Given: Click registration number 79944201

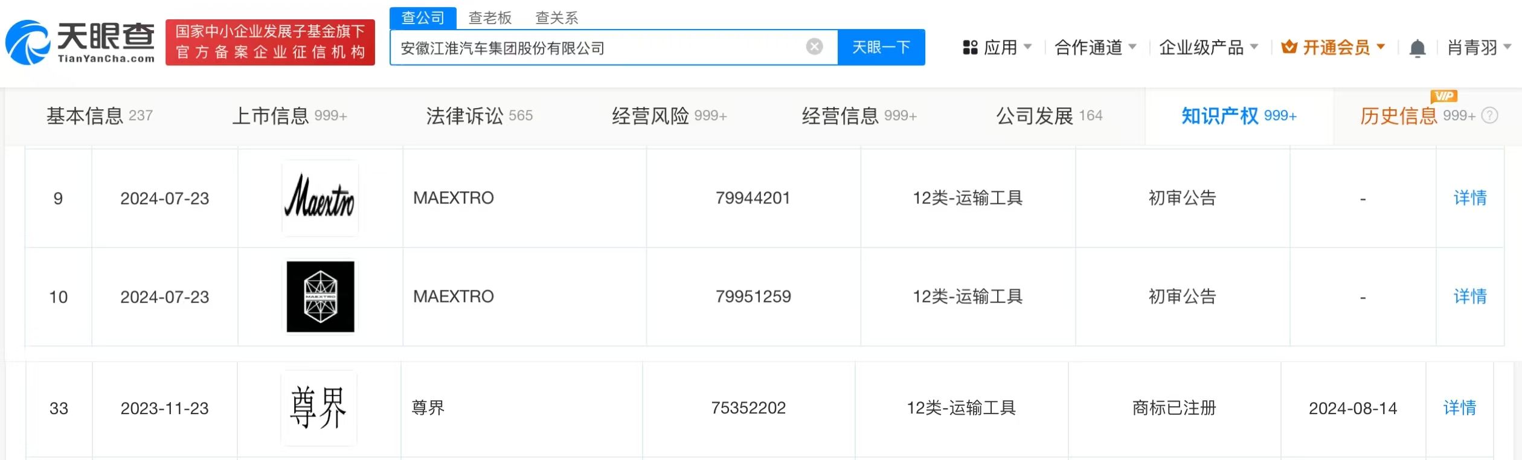Looking at the screenshot, I should 753,198.
